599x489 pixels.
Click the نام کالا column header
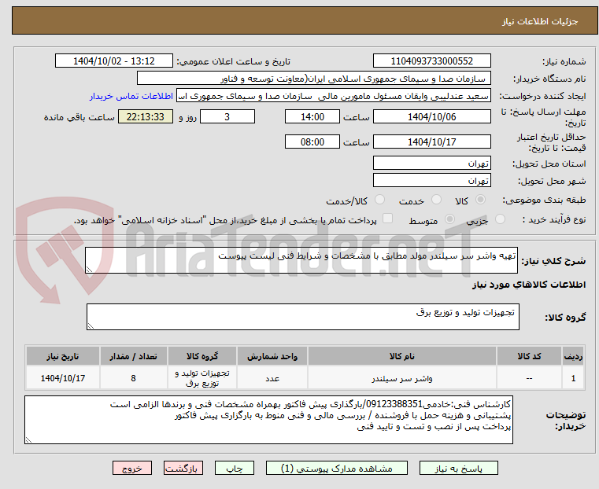(402, 356)
